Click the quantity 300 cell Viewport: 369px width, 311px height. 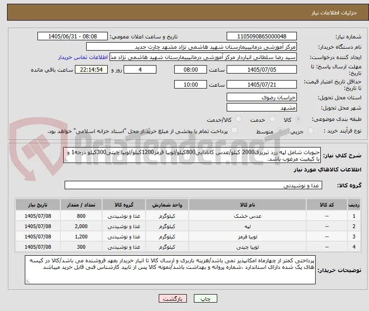coord(81,247)
